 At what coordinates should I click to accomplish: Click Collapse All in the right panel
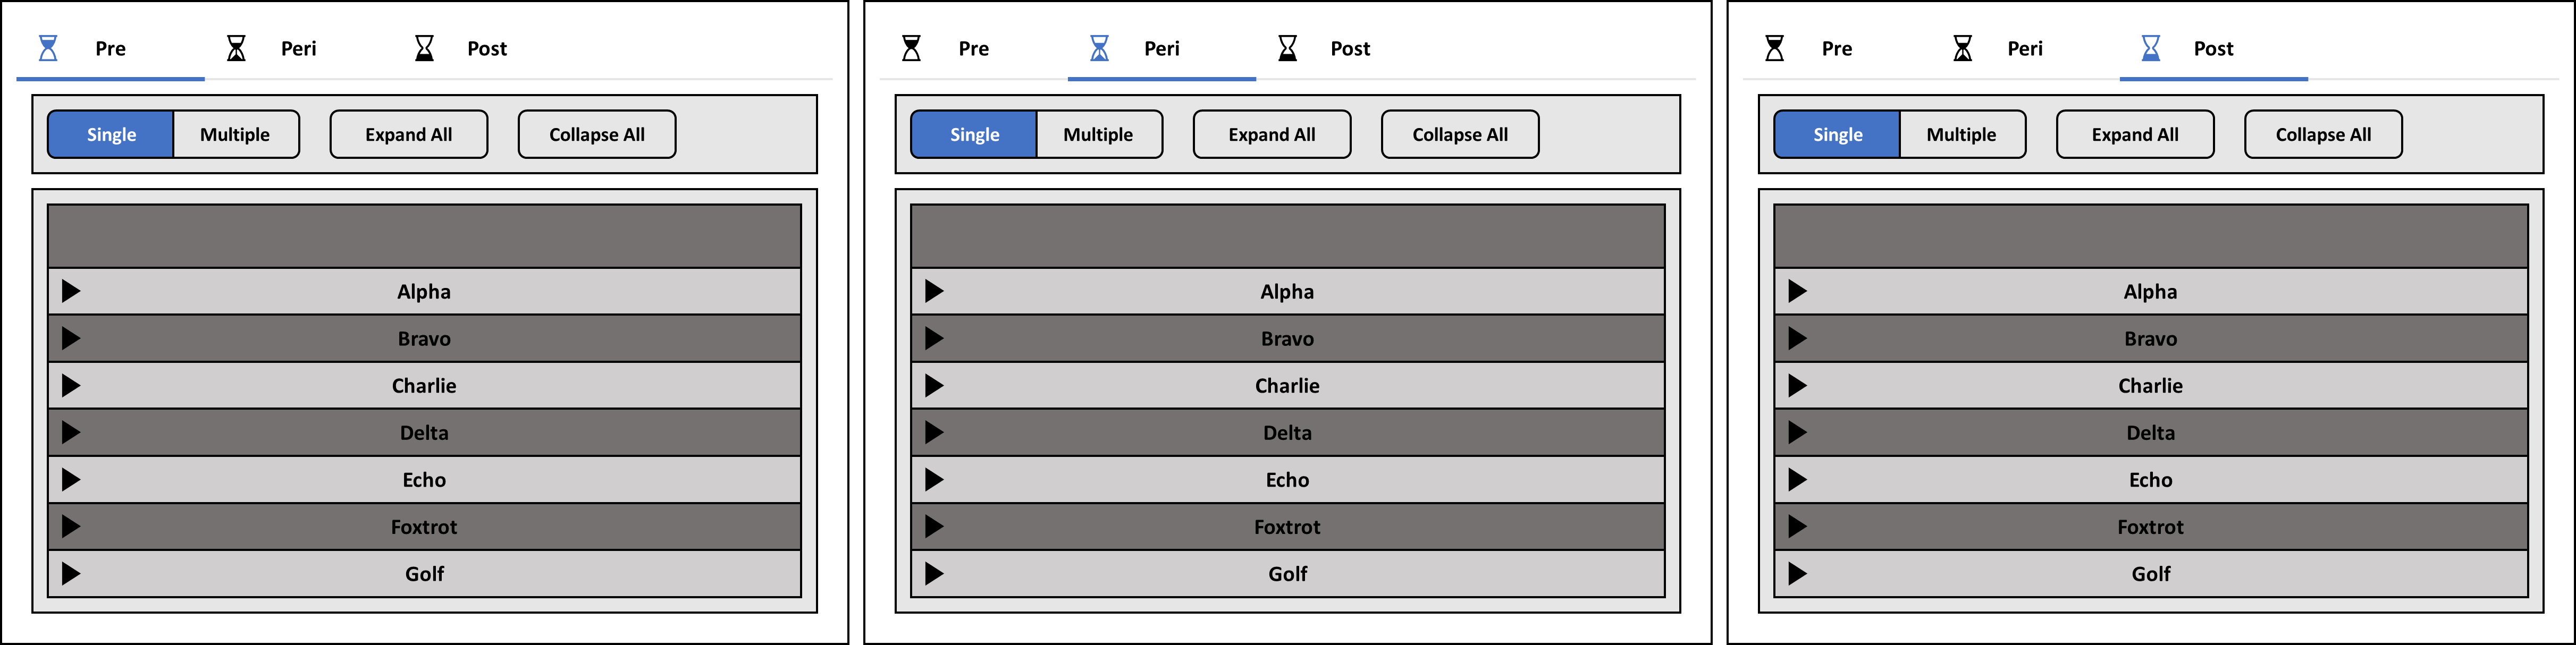2323,134
